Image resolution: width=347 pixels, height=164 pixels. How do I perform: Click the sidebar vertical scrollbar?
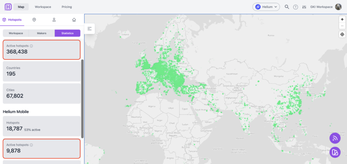tap(83, 99)
